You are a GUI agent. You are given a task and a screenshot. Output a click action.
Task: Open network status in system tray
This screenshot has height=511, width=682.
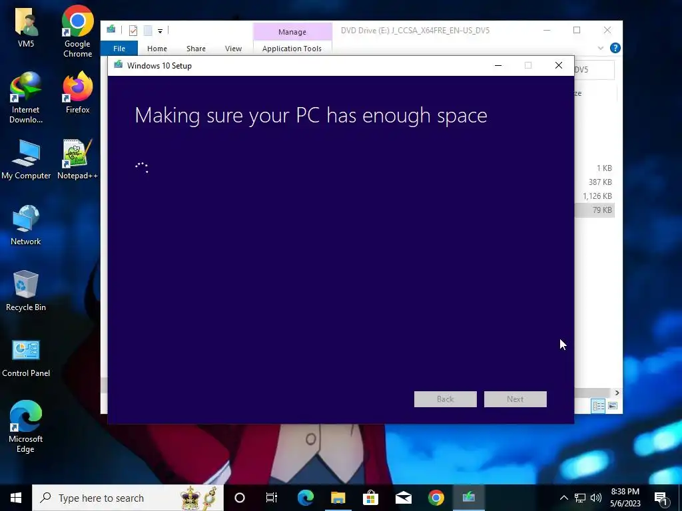pos(580,498)
